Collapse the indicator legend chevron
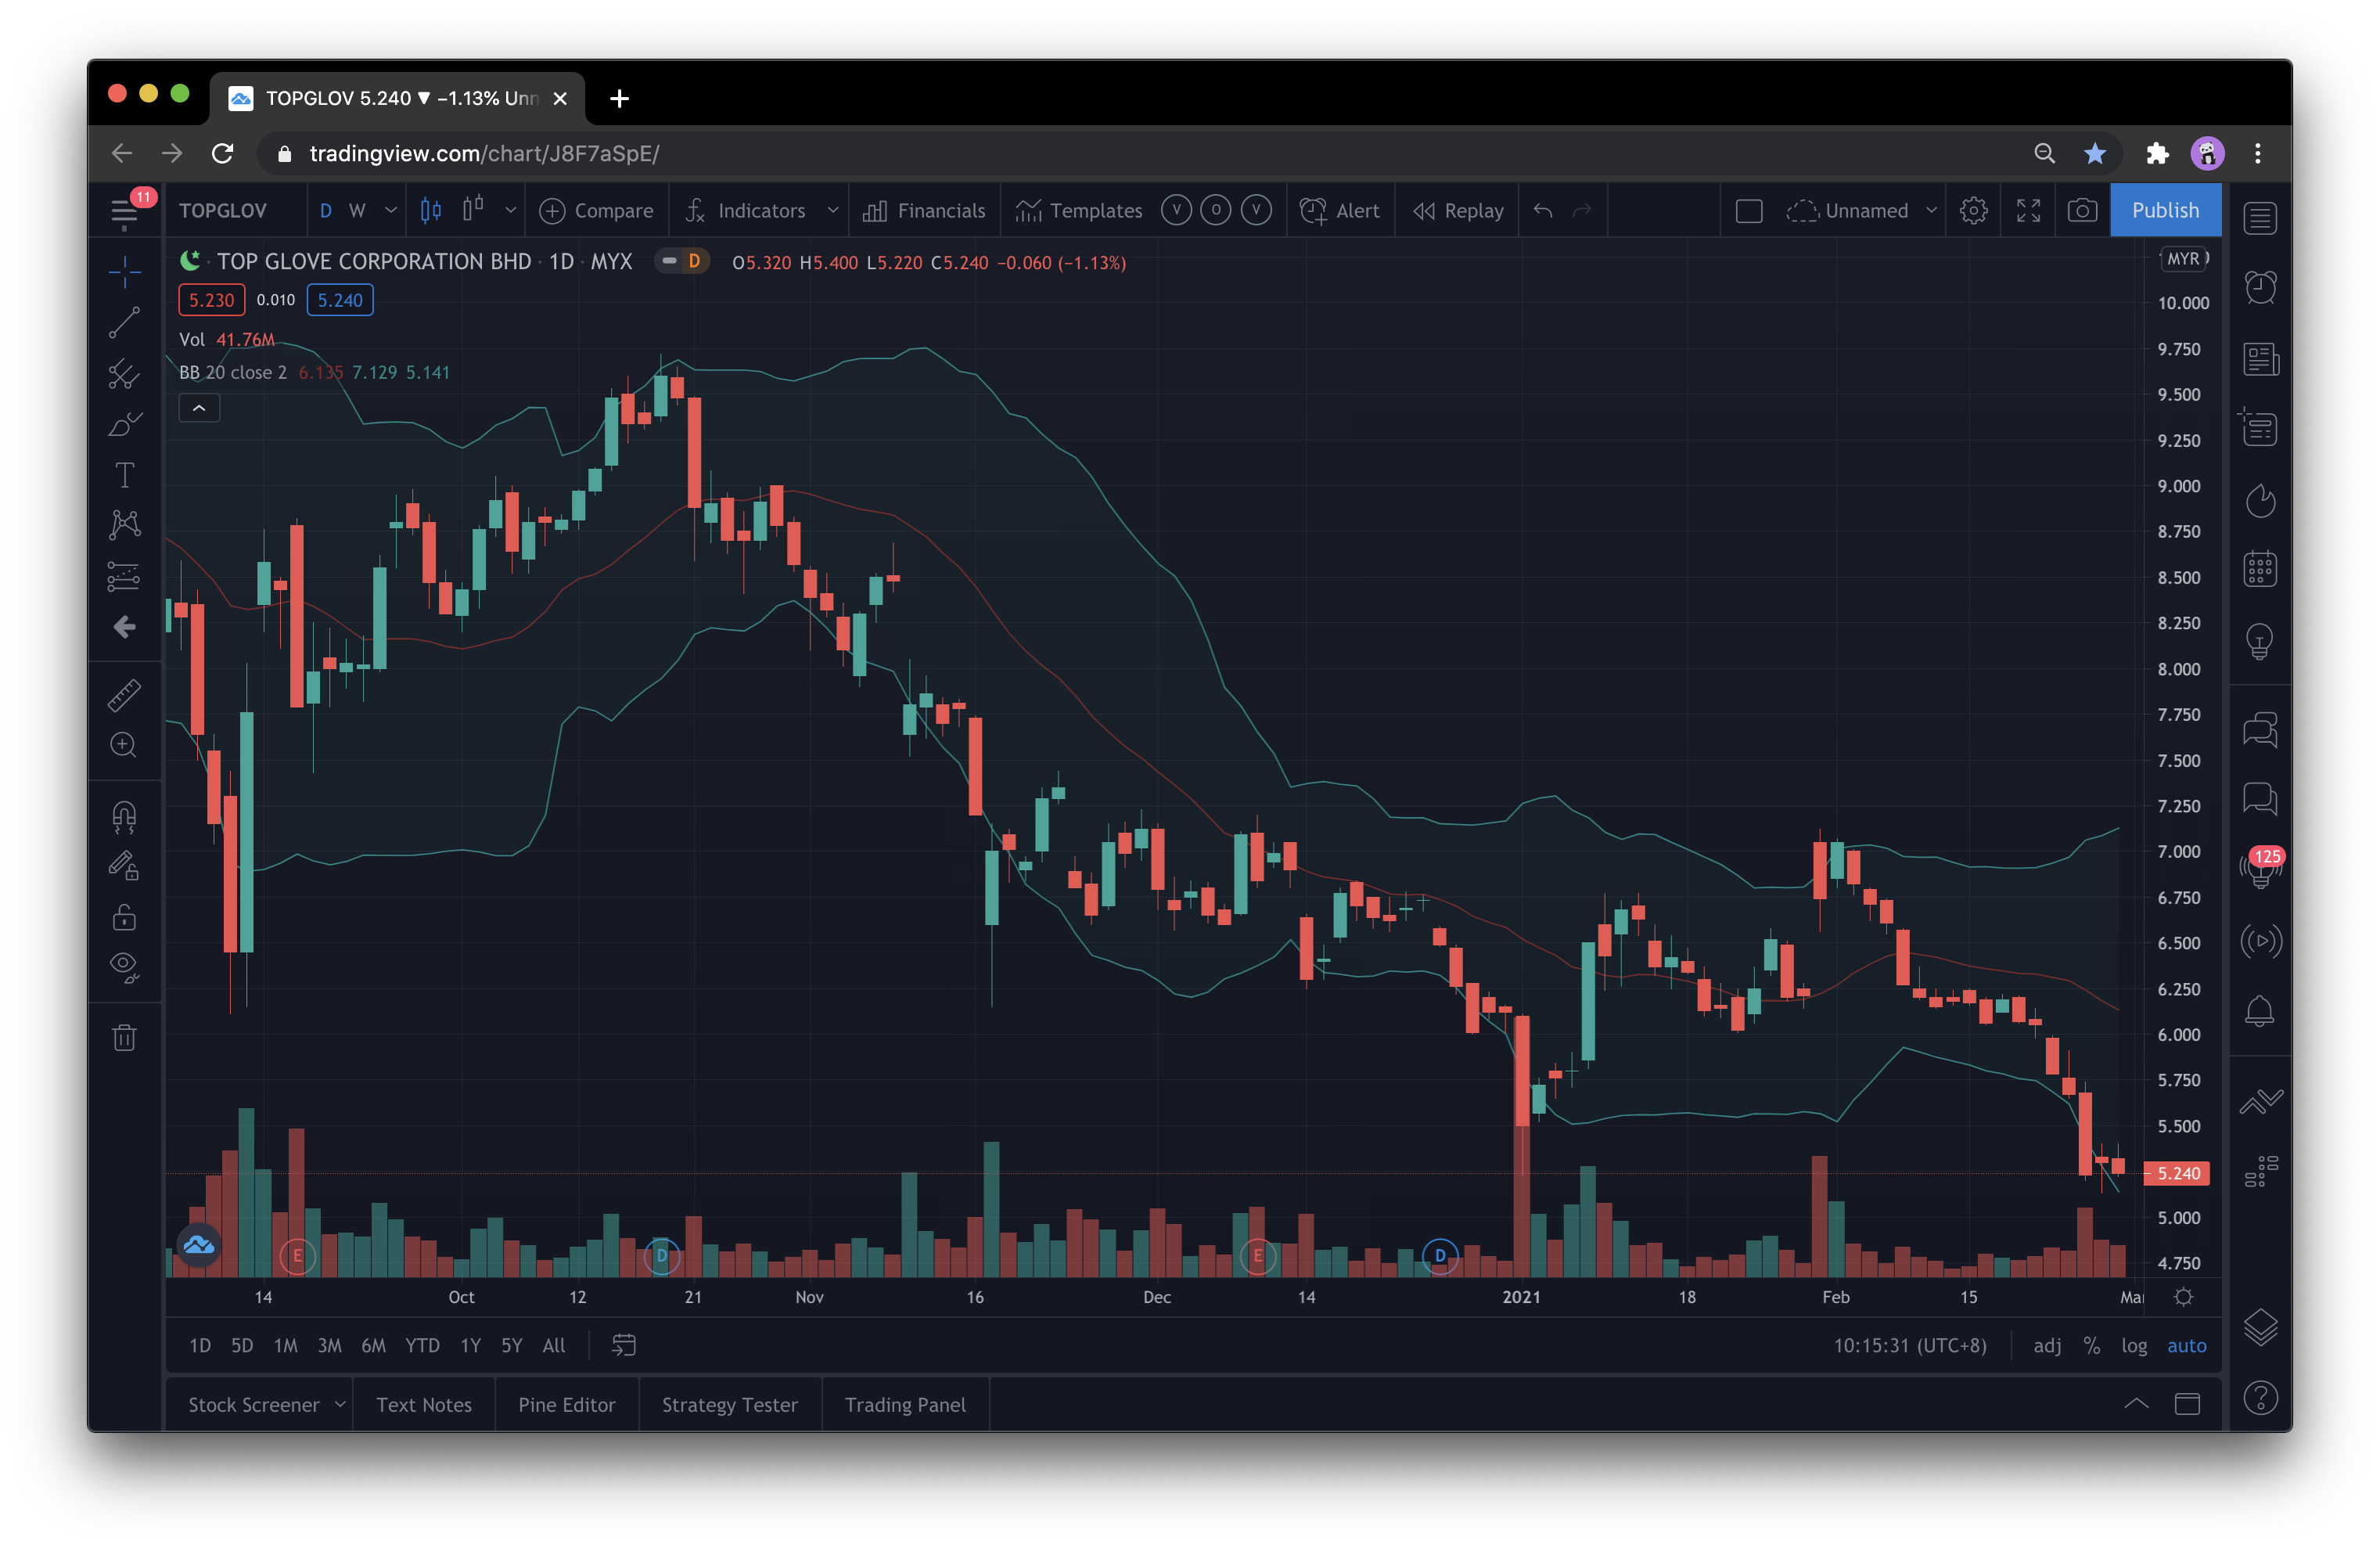The image size is (2380, 1548). click(199, 408)
